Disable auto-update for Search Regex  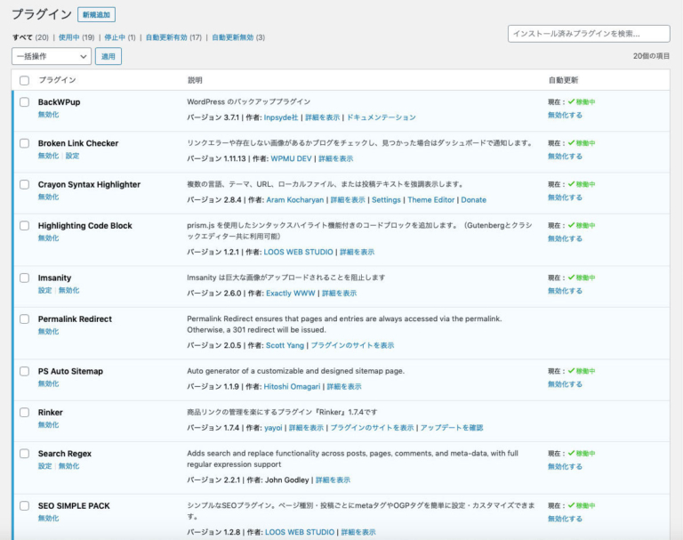[565, 467]
